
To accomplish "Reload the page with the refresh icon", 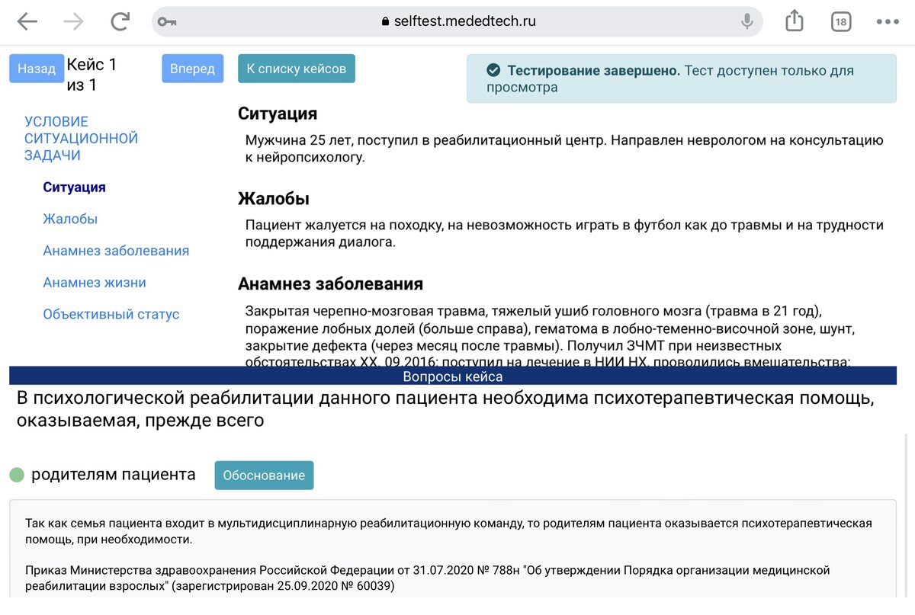I will click(120, 21).
